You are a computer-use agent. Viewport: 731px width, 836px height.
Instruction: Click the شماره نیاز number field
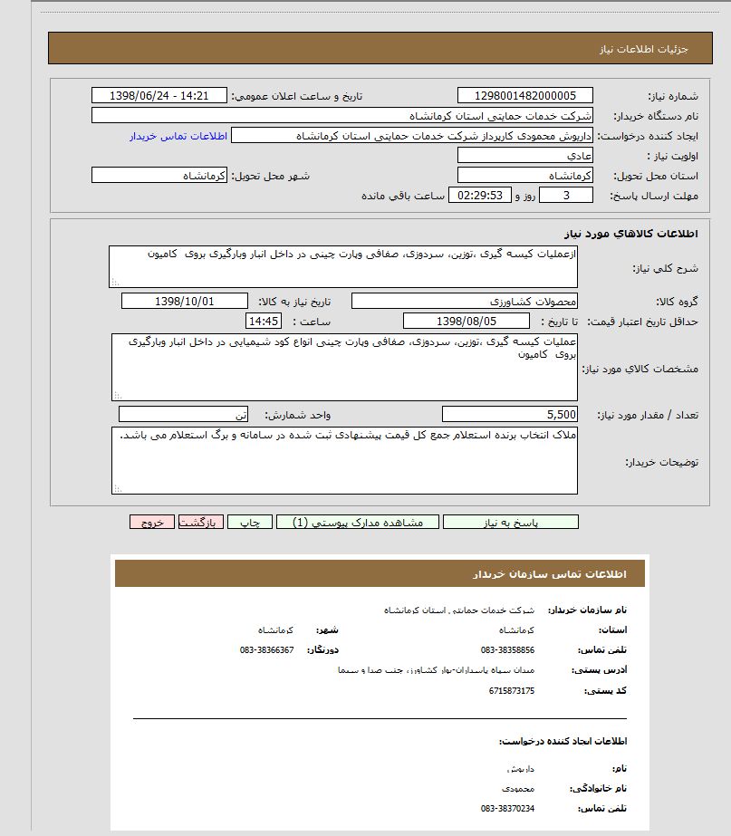coord(525,96)
